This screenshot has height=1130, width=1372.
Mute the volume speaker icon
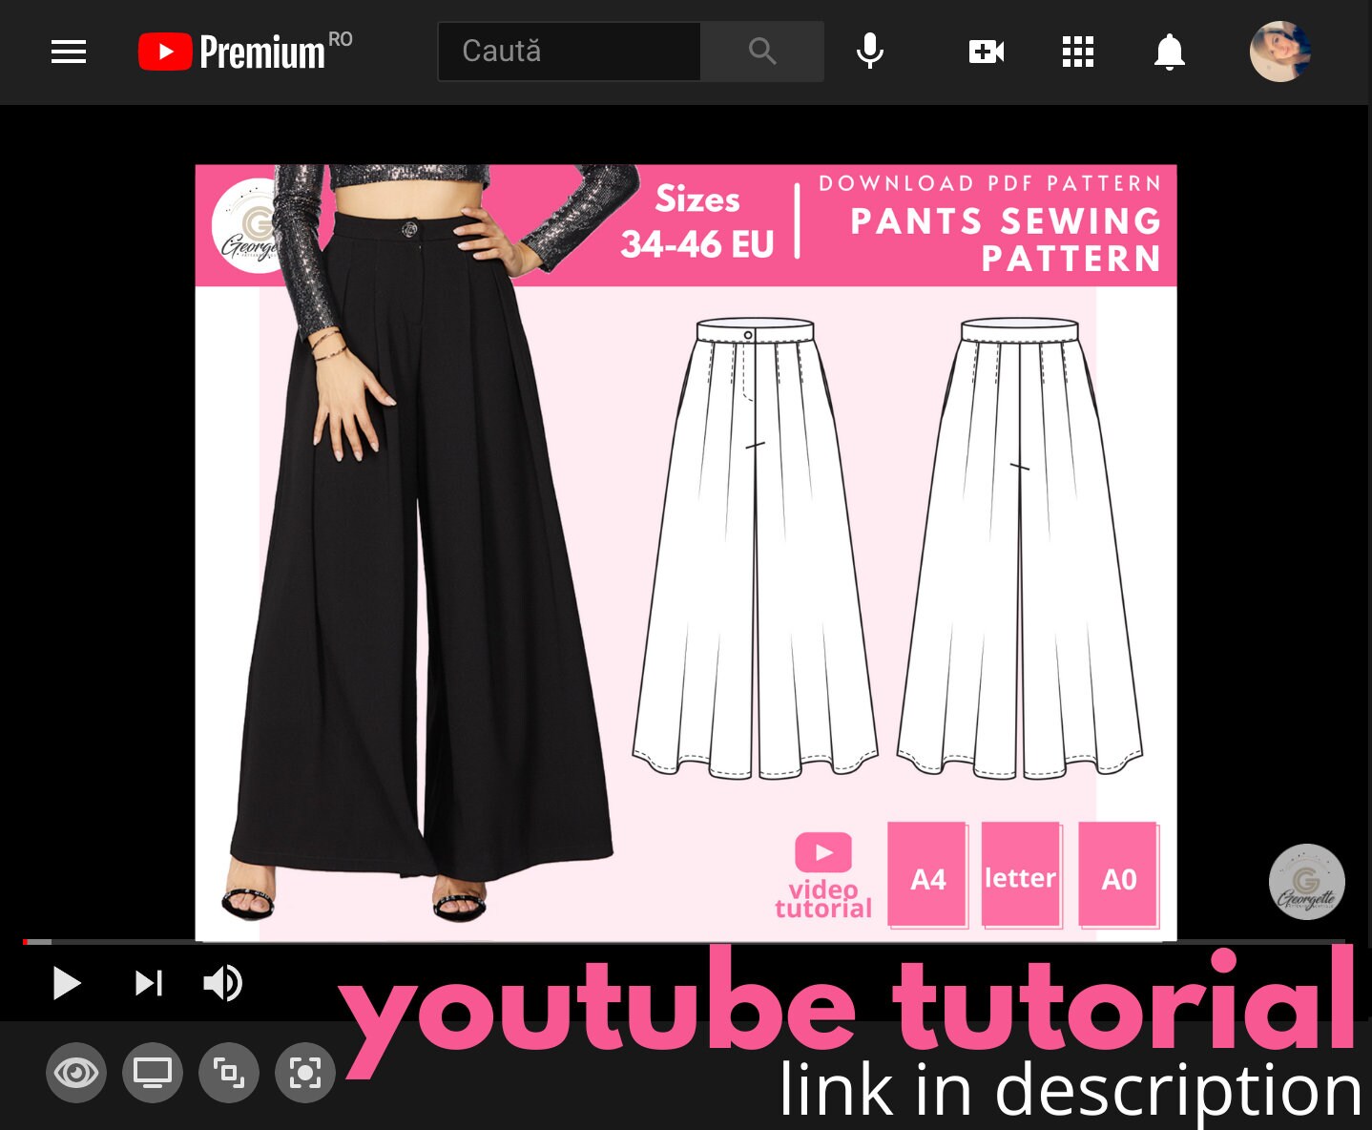(x=223, y=983)
